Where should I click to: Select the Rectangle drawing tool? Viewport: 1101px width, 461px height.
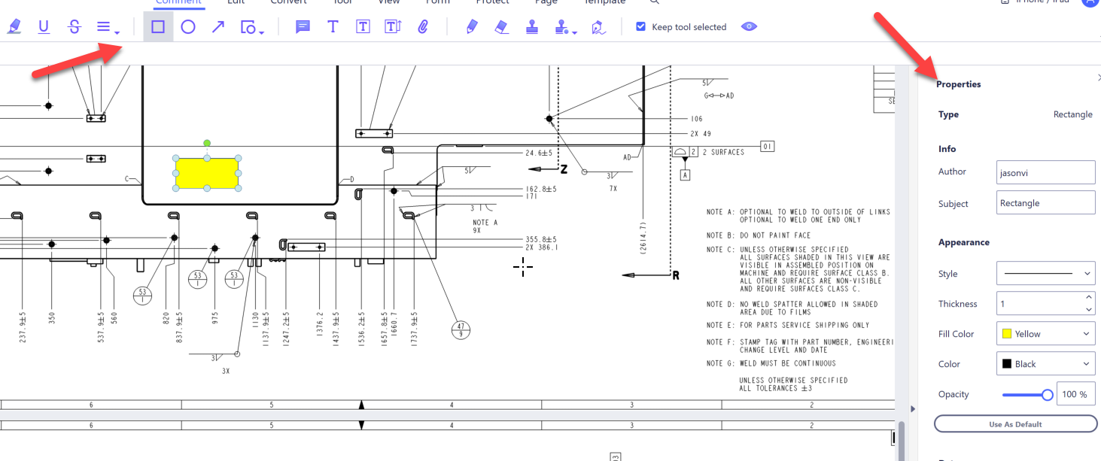coord(158,27)
